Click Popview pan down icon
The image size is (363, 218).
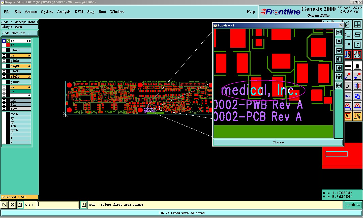[339, 50]
